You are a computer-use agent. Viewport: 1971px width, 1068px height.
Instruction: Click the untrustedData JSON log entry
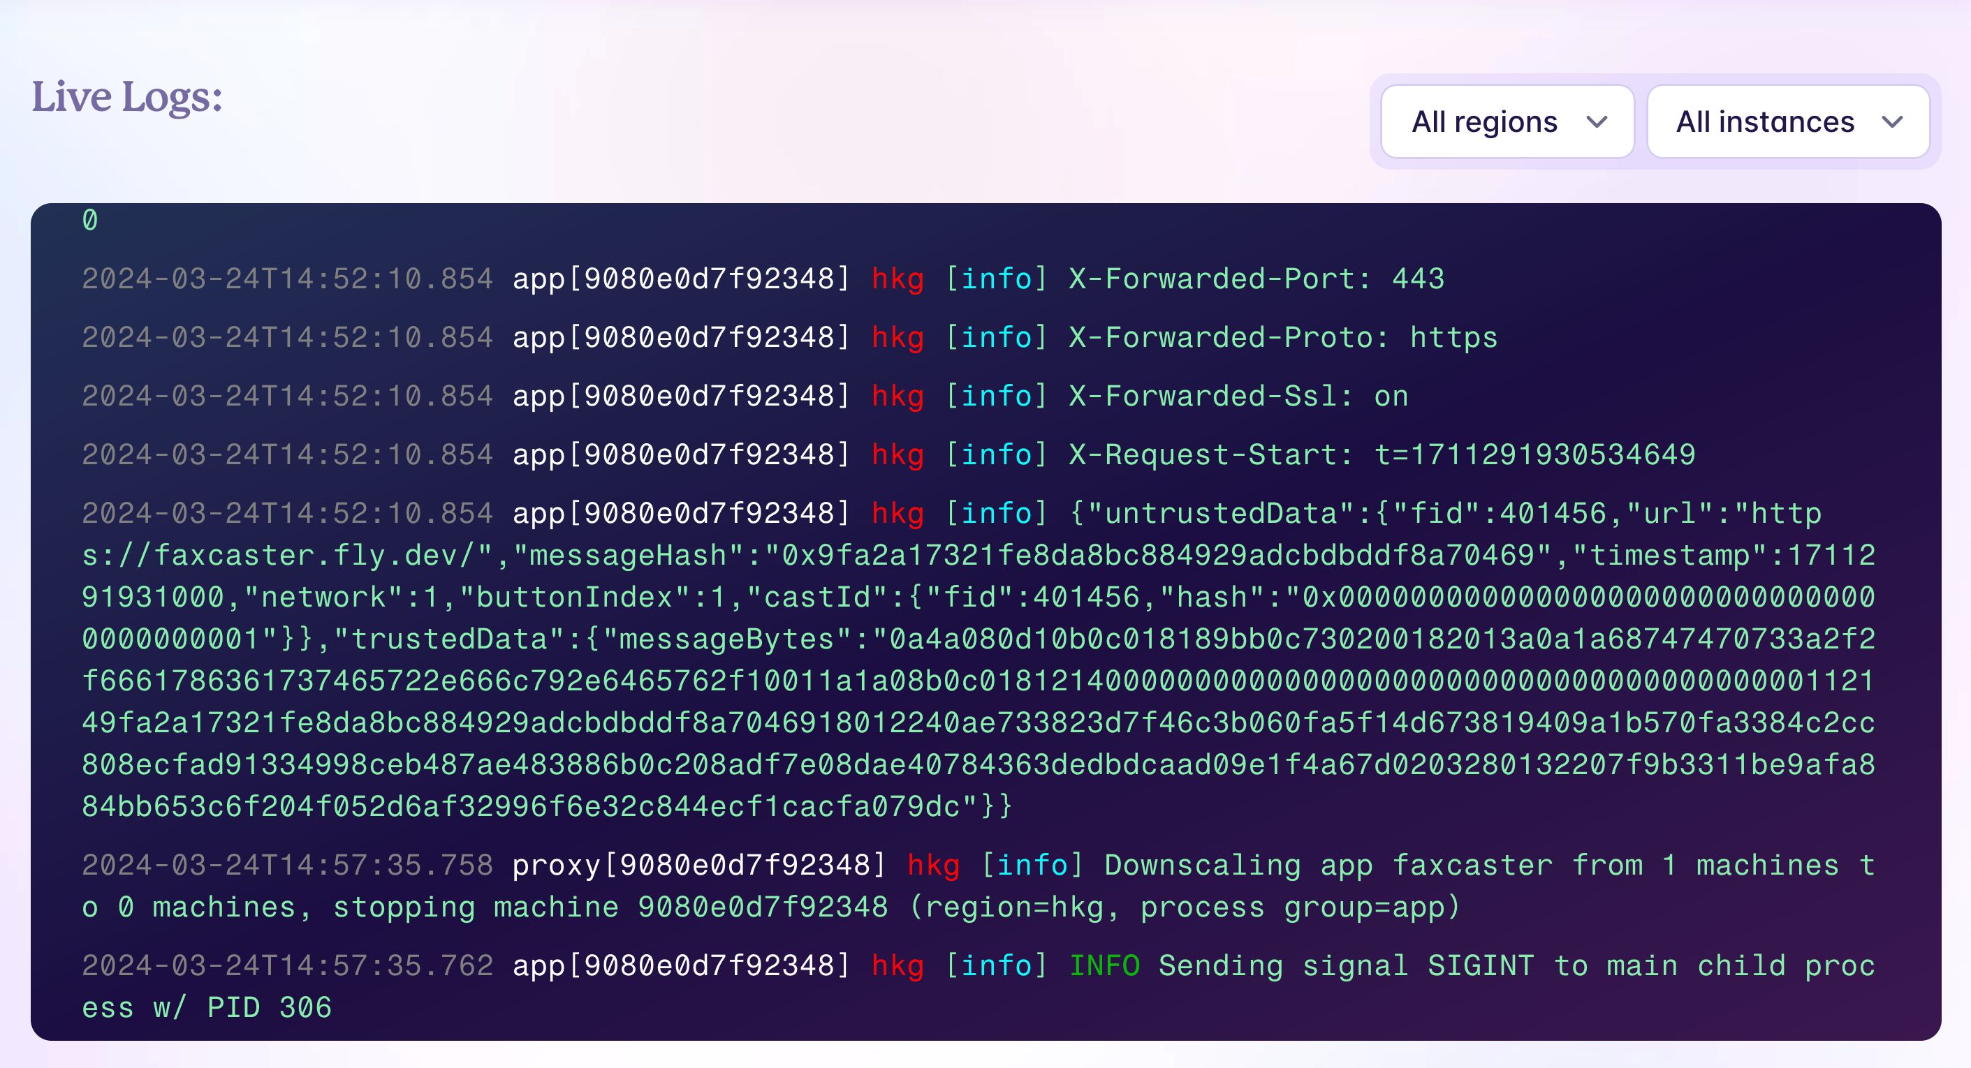(x=979, y=659)
